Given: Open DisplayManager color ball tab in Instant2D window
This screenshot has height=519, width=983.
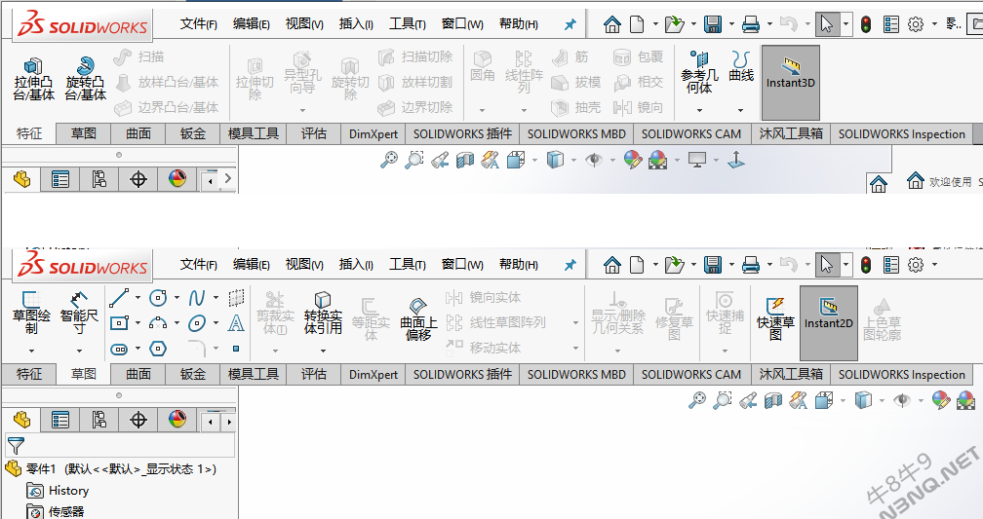Looking at the screenshot, I should [x=177, y=420].
